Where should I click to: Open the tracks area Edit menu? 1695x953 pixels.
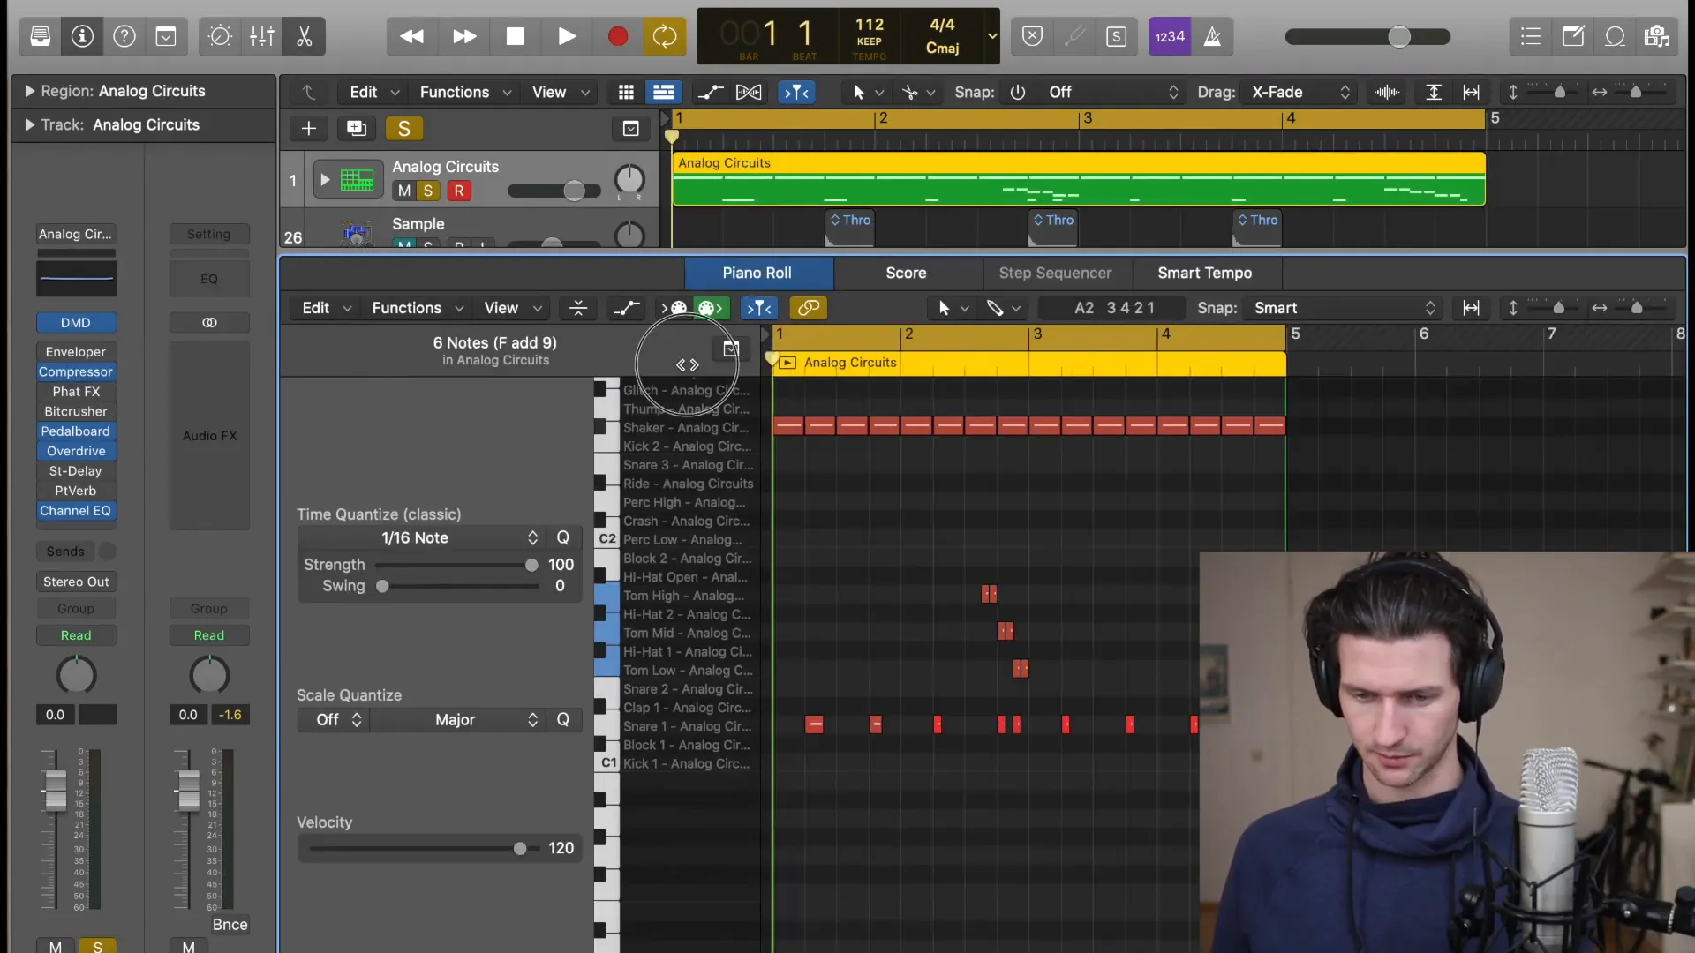pos(374,92)
